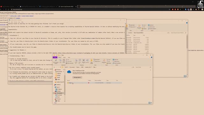Open New item dropdown in Data window

[x=97, y=60]
